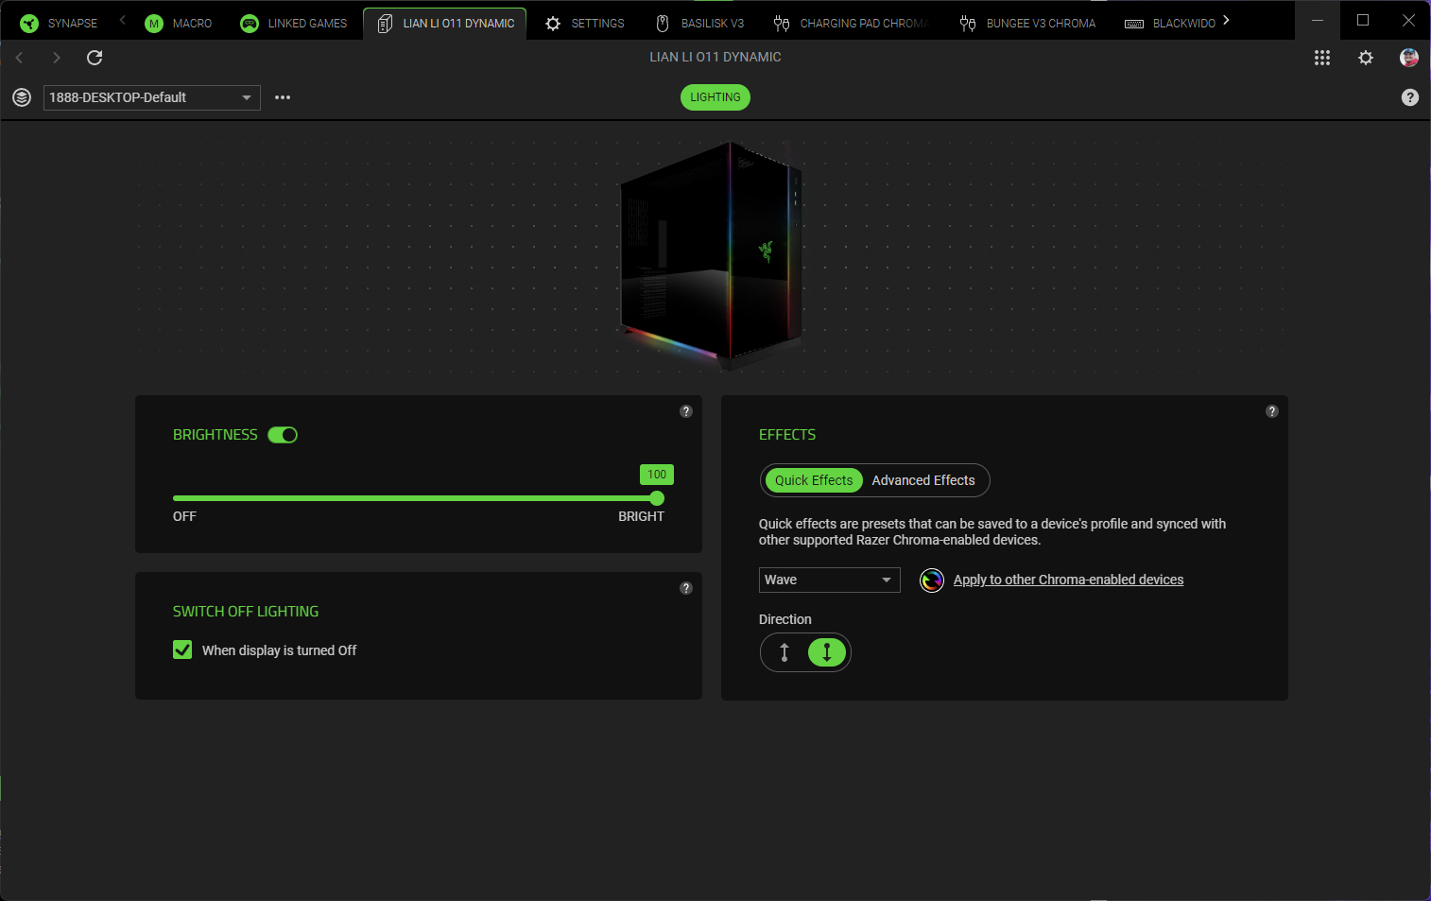Switch to the Macro tab
The height and width of the screenshot is (901, 1431).
(179, 24)
